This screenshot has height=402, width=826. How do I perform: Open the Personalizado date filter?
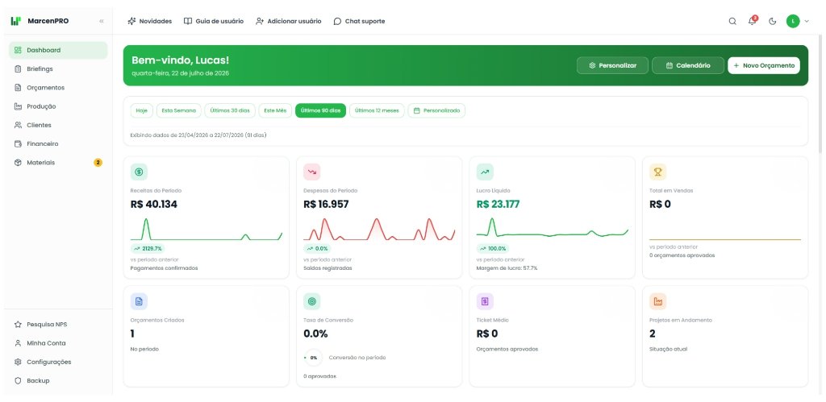pos(436,110)
